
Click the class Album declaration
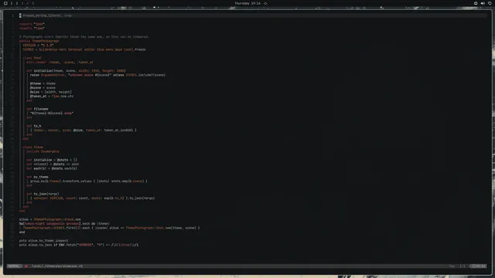point(32,147)
